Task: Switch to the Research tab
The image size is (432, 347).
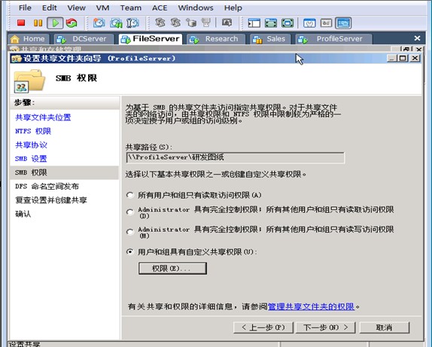Action: click(x=216, y=39)
